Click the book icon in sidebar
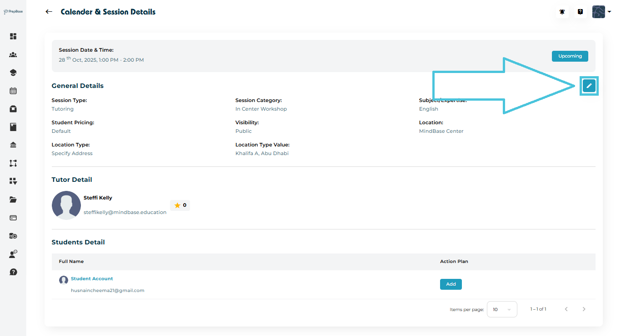 click(x=13, y=127)
